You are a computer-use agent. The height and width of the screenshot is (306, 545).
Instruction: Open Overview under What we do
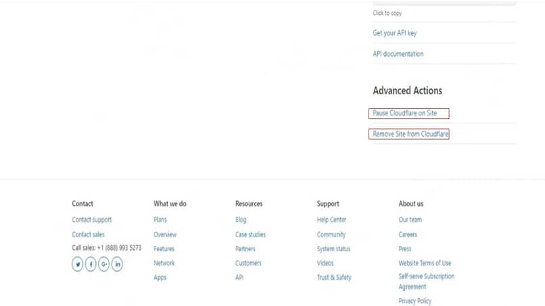pyautogui.click(x=165, y=234)
